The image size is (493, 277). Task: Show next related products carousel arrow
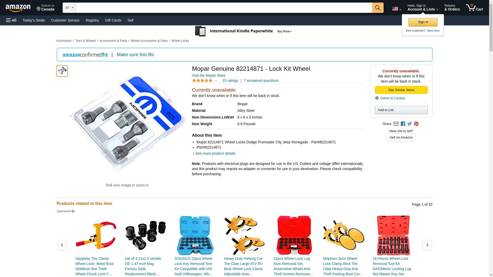427,245
